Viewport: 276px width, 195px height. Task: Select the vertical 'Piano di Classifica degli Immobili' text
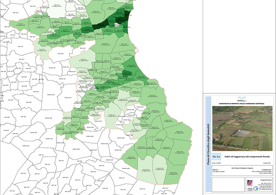(x=208, y=144)
